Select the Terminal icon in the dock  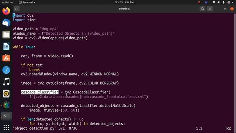(x=6, y=116)
